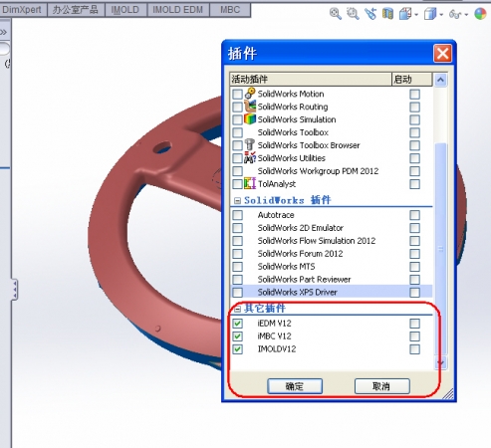Select SolidWorks Forum 2012 entry
491x448 pixels.
coord(300,254)
